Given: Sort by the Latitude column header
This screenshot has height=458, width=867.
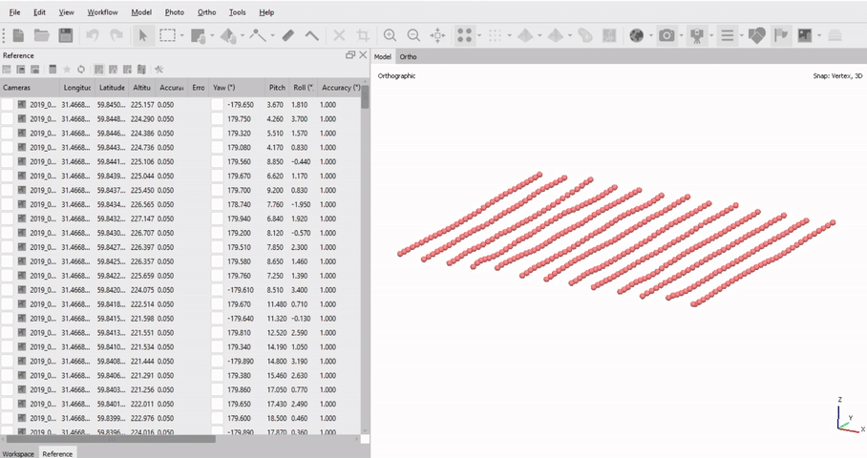Looking at the screenshot, I should pyautogui.click(x=112, y=87).
